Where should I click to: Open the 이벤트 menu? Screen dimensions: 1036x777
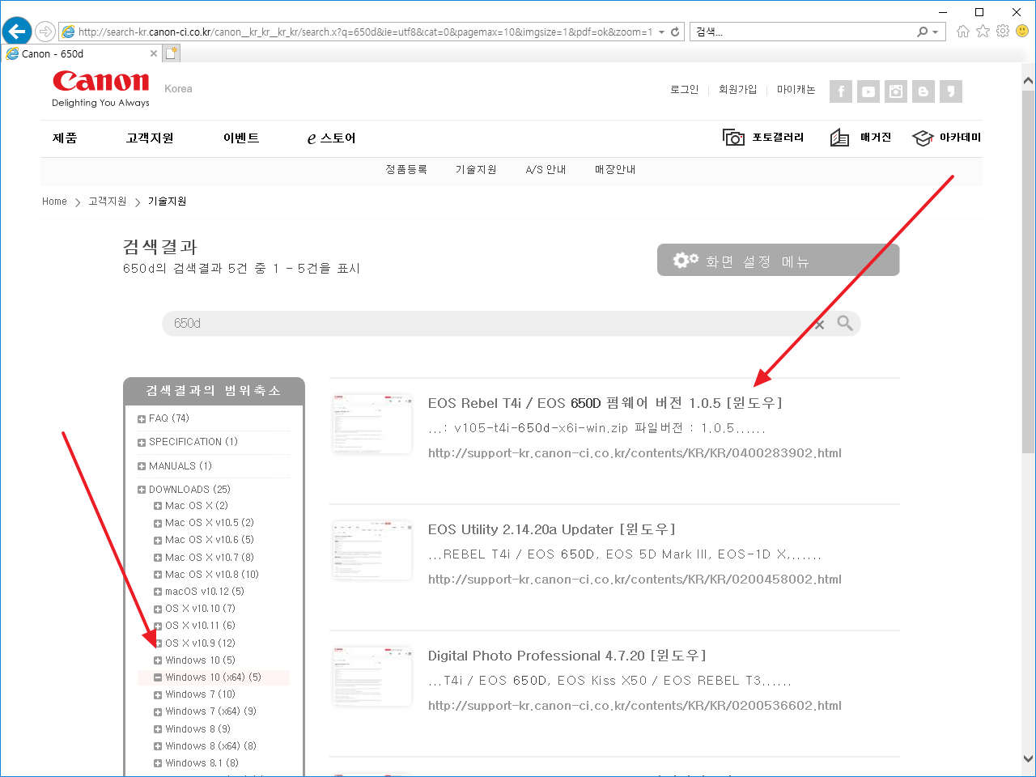pyautogui.click(x=241, y=138)
